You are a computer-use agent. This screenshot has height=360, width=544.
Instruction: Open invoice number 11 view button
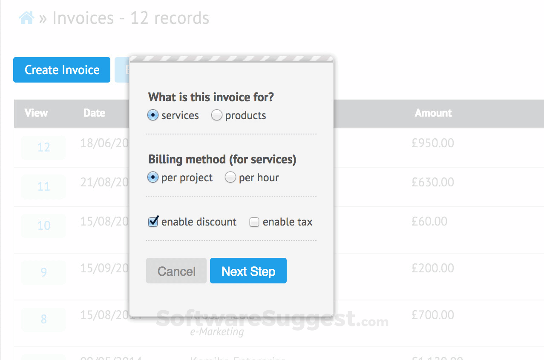pos(44,186)
